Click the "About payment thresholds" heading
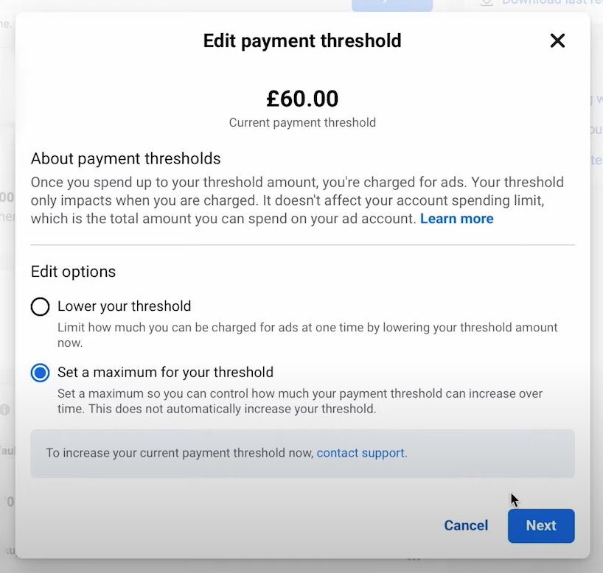This screenshot has height=573, width=603. pos(125,158)
